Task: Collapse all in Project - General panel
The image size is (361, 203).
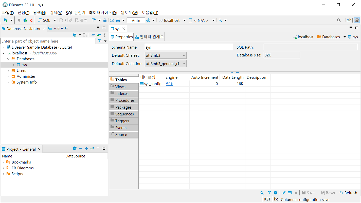Action: [x=81, y=148]
